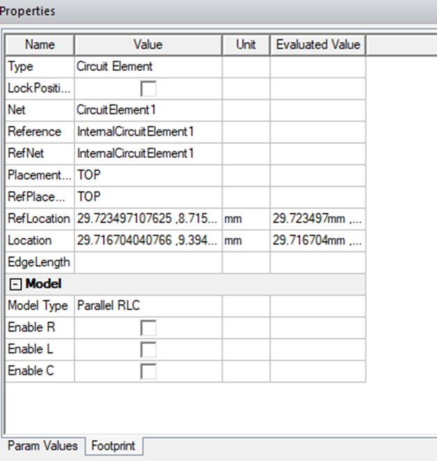Click the Location coordinates value

[148, 240]
